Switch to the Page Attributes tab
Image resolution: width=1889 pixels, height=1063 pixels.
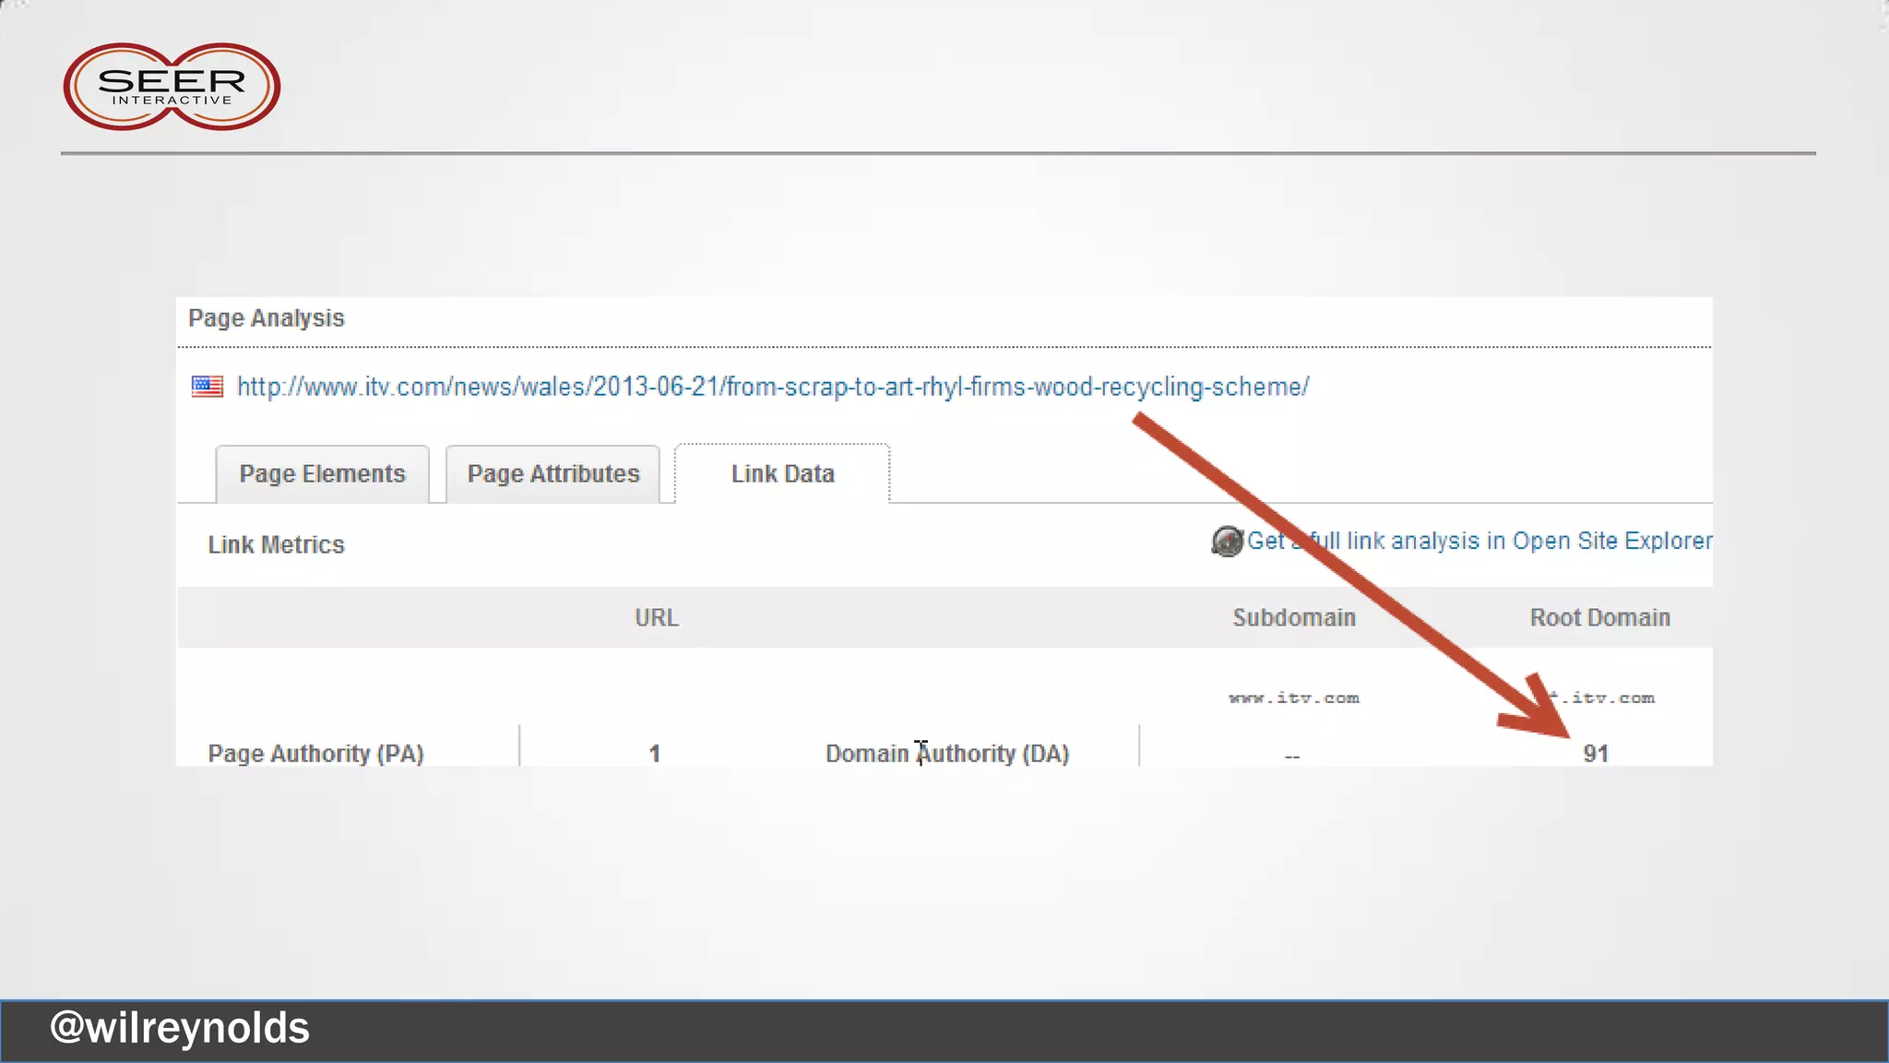tap(552, 474)
